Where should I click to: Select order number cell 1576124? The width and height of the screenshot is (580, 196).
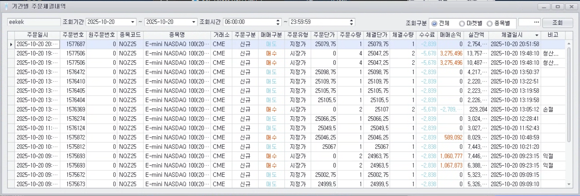click(73, 128)
